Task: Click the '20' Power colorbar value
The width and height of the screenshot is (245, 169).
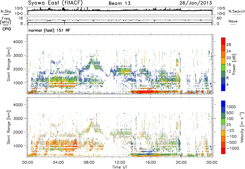Action: point(228,58)
